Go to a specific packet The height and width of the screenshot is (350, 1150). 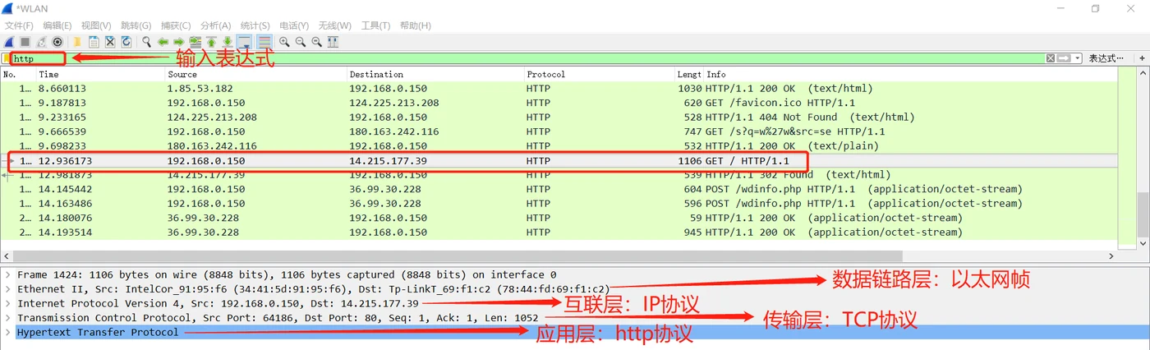pos(195,42)
